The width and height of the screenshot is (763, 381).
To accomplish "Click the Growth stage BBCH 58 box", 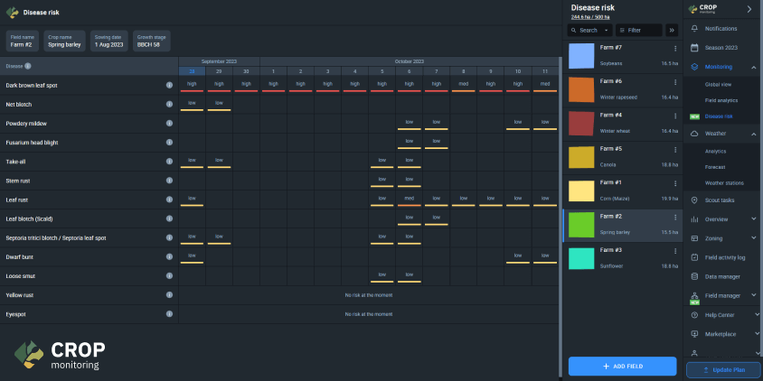I will [x=151, y=42].
